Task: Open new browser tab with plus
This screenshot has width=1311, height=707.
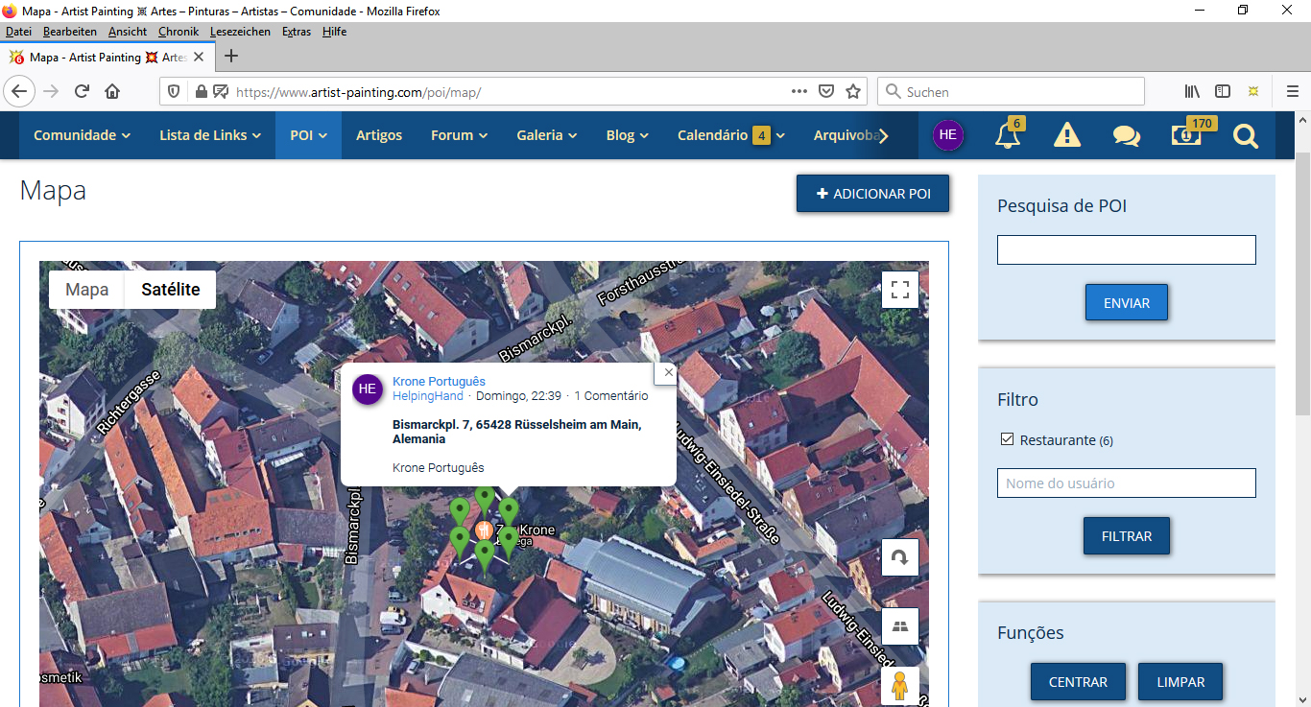Action: (230, 56)
